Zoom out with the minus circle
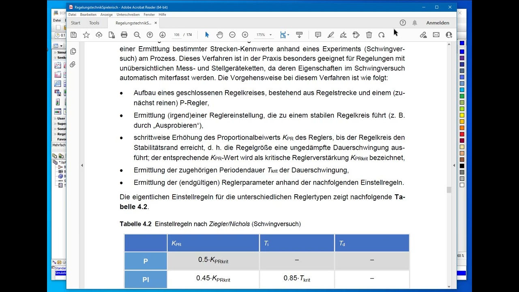 tap(232, 35)
